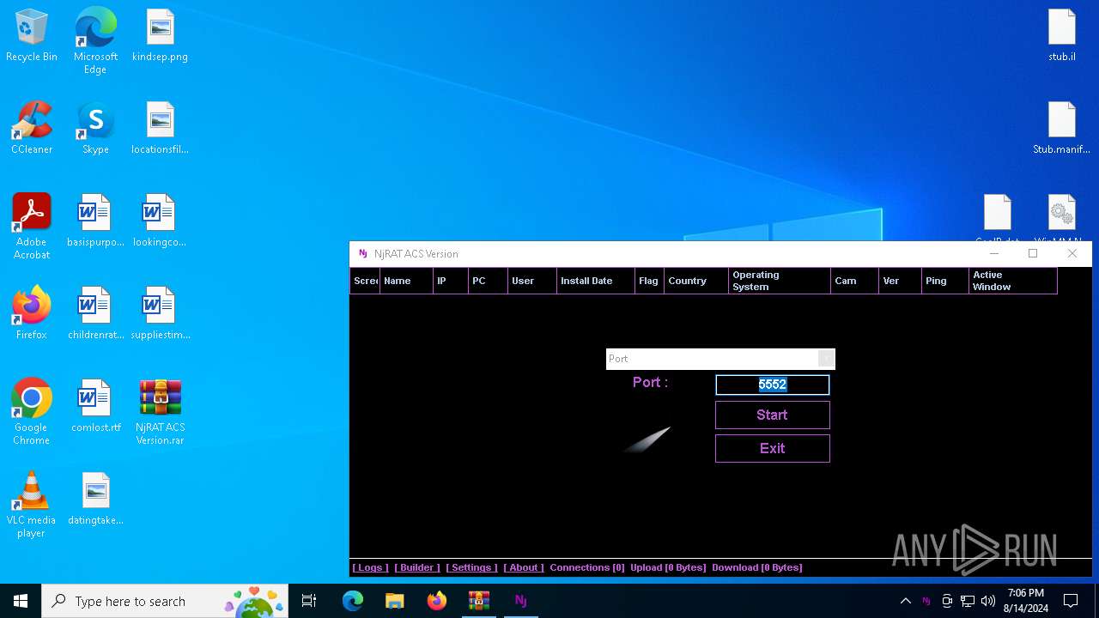
Task: Click the Upload [0 Bytes] status text
Action: pos(668,567)
